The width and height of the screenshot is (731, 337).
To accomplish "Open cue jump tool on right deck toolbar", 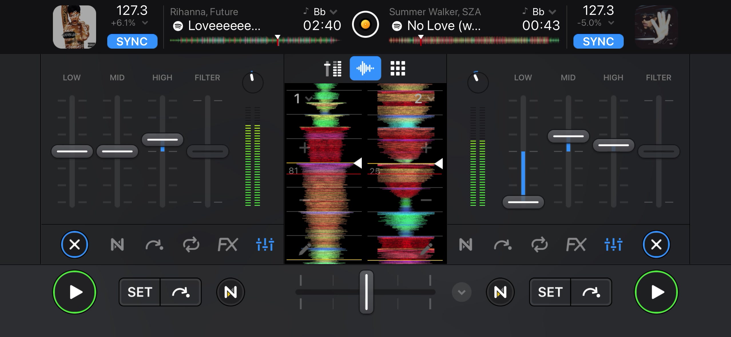I will [503, 245].
